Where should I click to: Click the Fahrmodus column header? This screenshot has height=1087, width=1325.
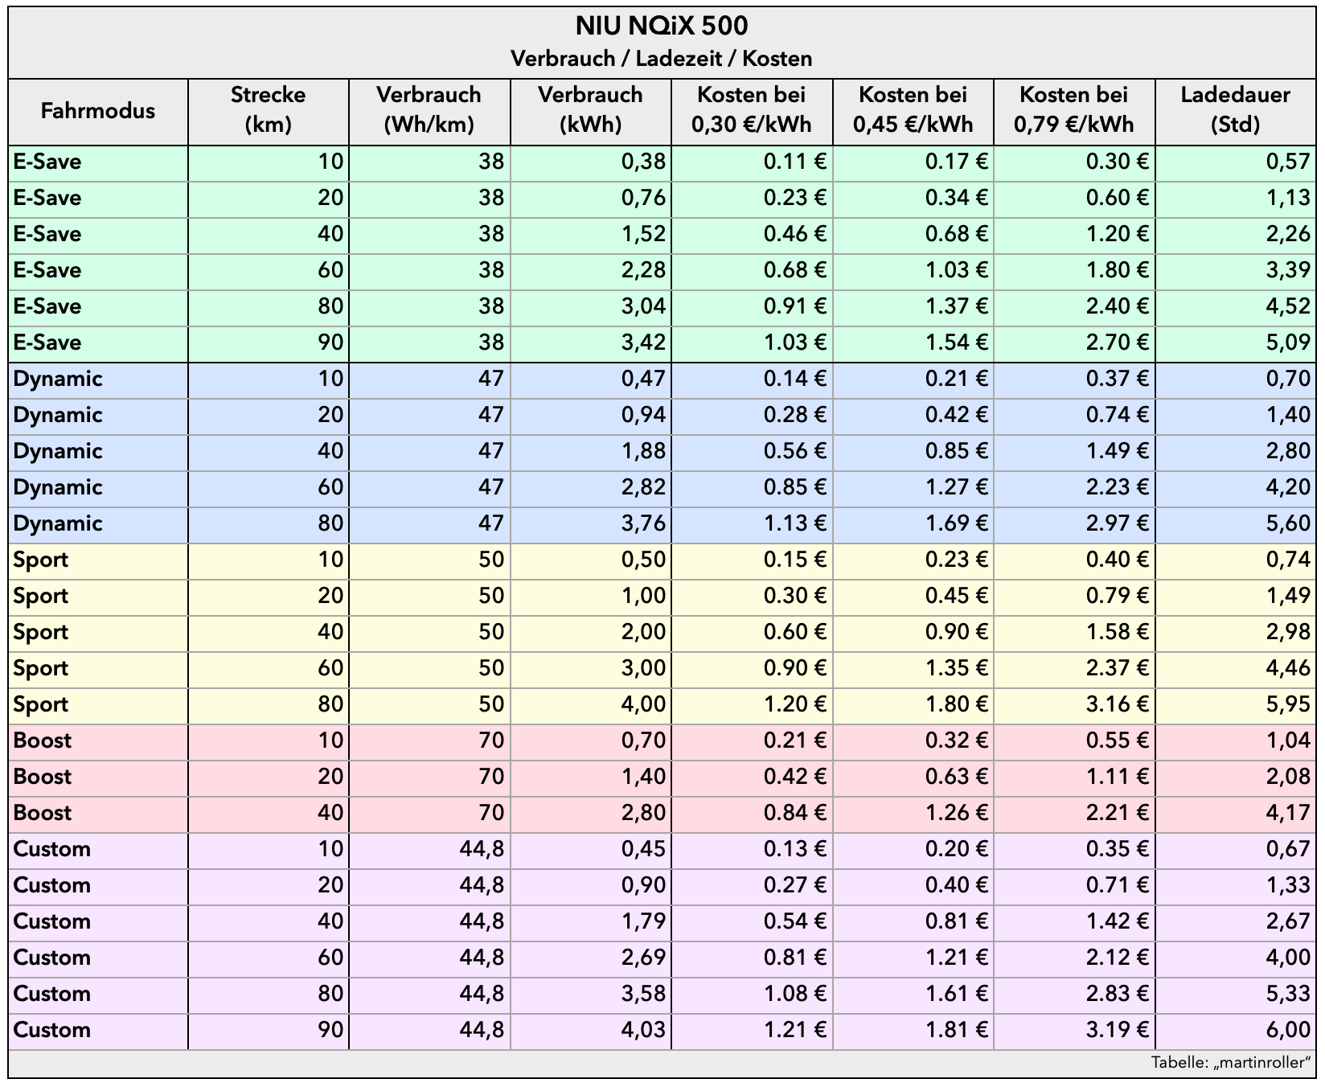click(98, 111)
